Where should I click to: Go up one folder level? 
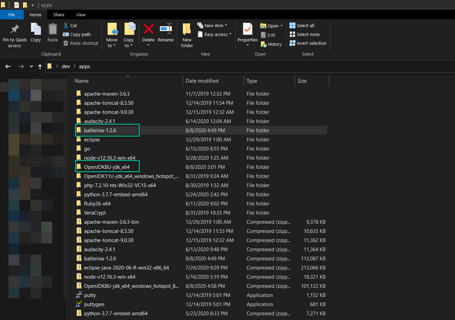click(40, 66)
